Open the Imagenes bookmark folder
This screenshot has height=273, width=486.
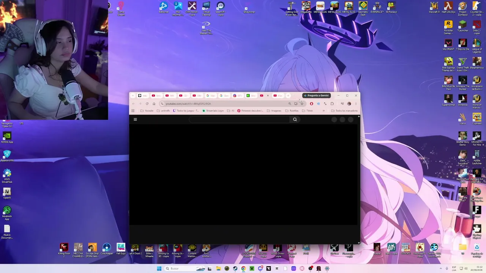pyautogui.click(x=274, y=111)
